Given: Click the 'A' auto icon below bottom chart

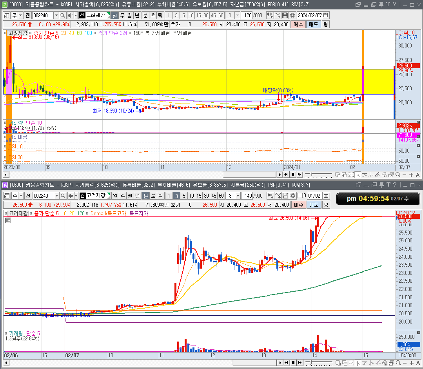Looking at the screenshot, I should coord(418,363).
